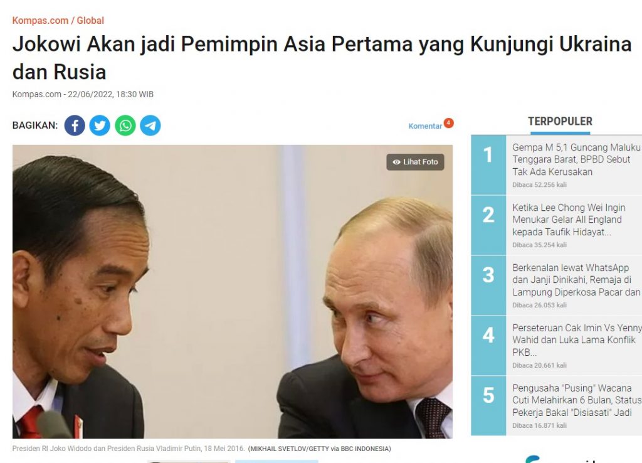Share article on Facebook
This screenshot has width=642, height=463.
click(75, 125)
